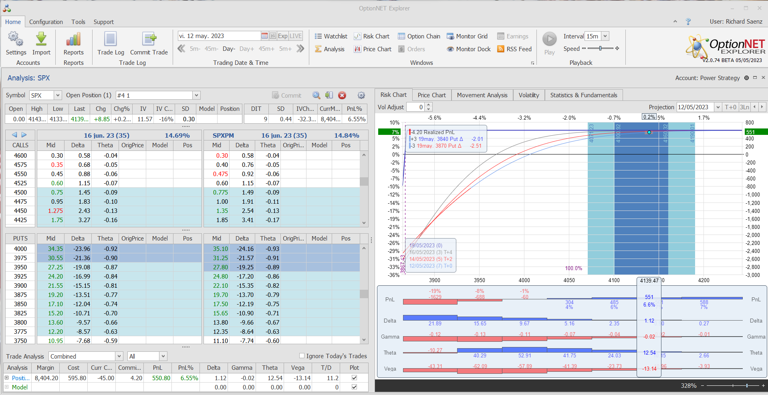Open the Watchlist window
Screen dimensions: 768x395
[331, 36]
